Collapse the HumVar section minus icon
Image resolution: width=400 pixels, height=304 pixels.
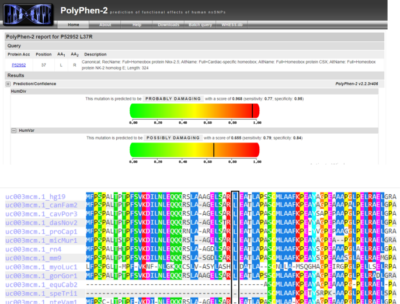click(x=13, y=131)
